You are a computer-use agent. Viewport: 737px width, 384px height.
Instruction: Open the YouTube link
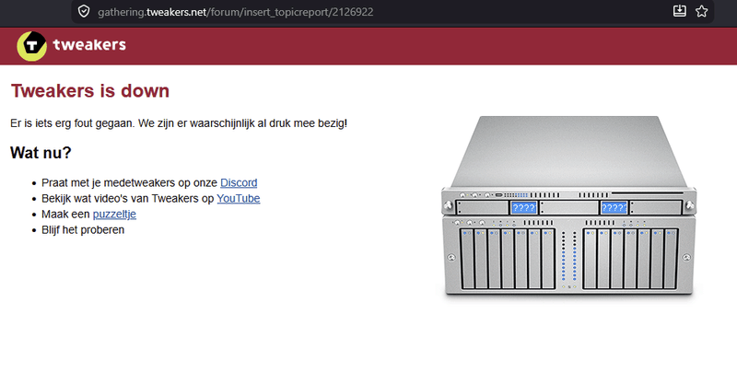239,198
